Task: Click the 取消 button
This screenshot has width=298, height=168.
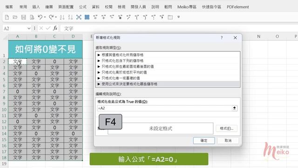Action: (228, 140)
